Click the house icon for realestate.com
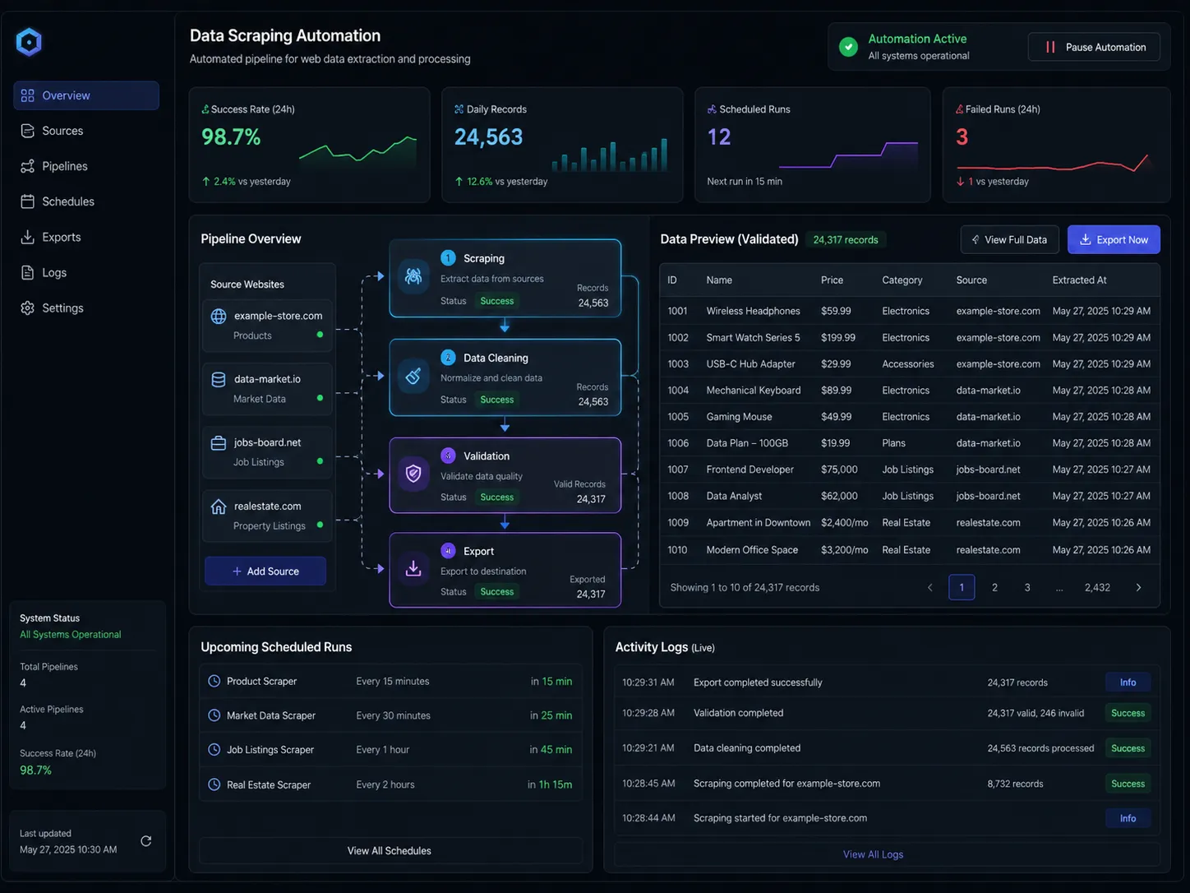1190x893 pixels. point(219,507)
